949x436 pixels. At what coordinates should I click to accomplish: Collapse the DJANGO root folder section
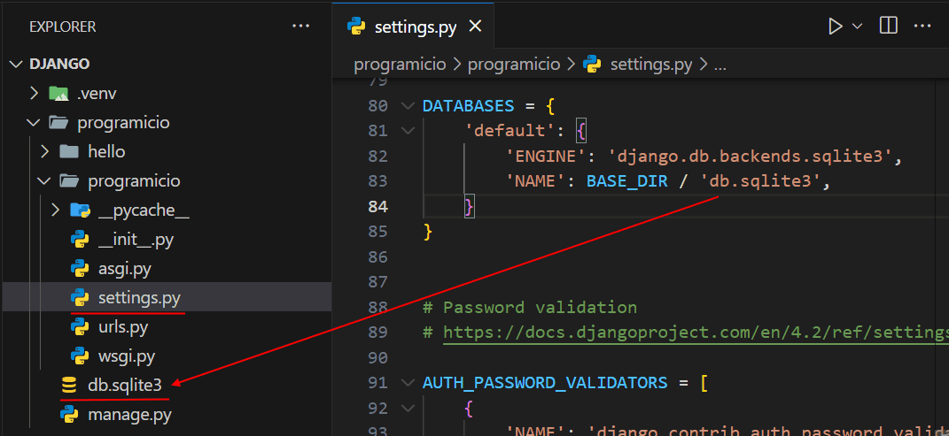click(x=16, y=64)
